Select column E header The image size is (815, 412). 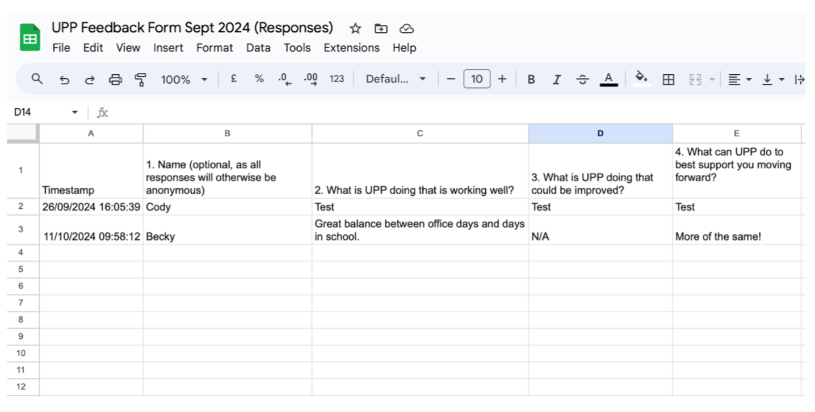coord(737,133)
